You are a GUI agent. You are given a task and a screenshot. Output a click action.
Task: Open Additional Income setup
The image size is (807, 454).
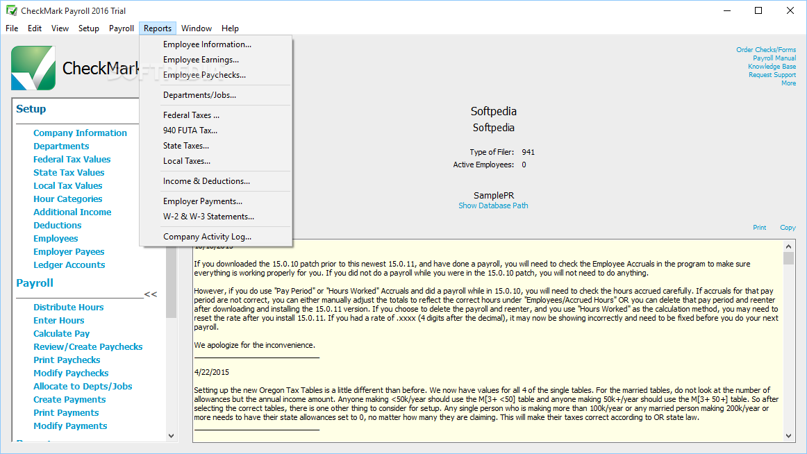(72, 212)
